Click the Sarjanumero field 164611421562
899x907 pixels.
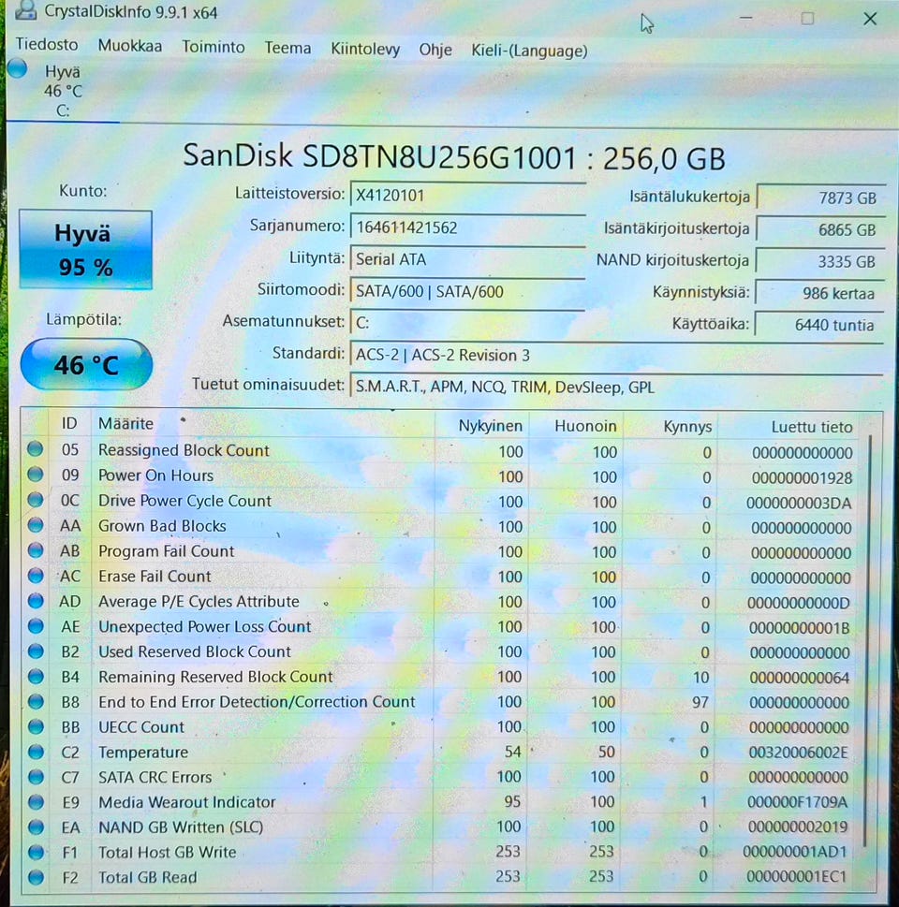(467, 227)
